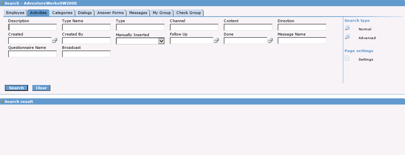Viewport: 405px width, 155px height.
Task: Choose Normal search type link
Action: [x=365, y=29]
